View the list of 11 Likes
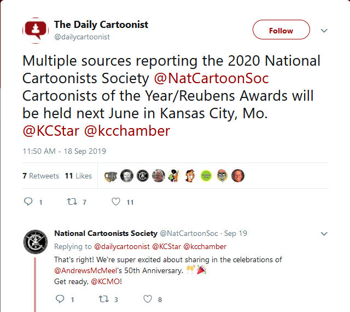The width and height of the screenshot is (350, 312). [x=78, y=176]
